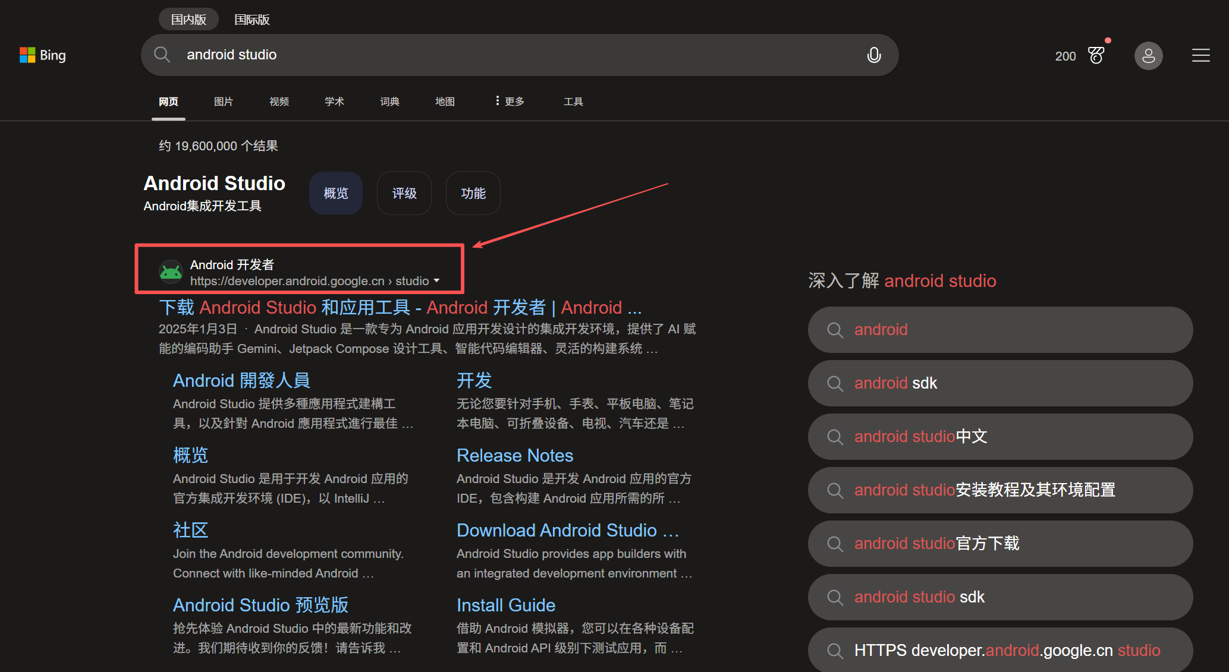Select the 功能 chip
The width and height of the screenshot is (1229, 672).
pyautogui.click(x=473, y=193)
